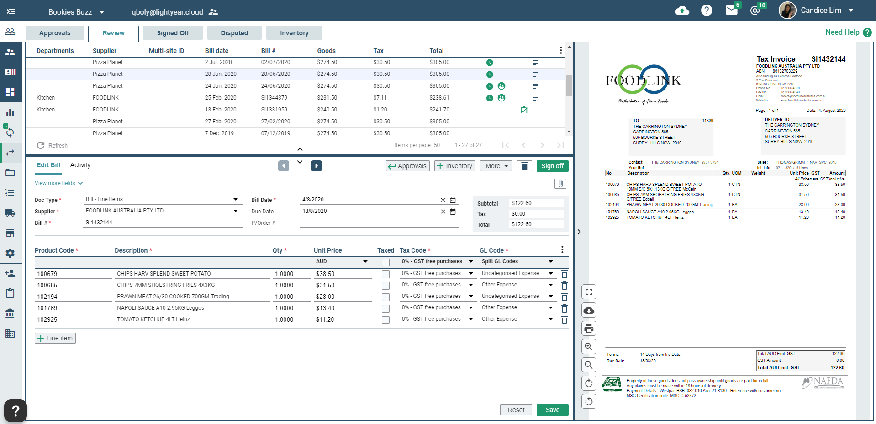Viewport: 876px width, 424px height.
Task: Select the Edit Bill tab
Action: 48,165
